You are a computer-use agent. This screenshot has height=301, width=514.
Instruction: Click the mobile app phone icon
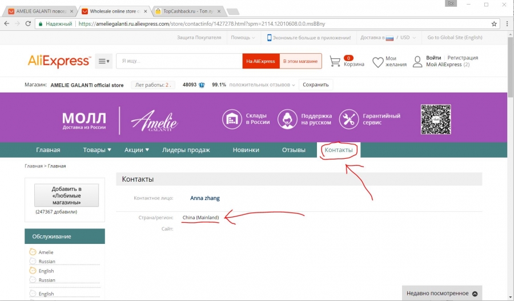point(269,38)
